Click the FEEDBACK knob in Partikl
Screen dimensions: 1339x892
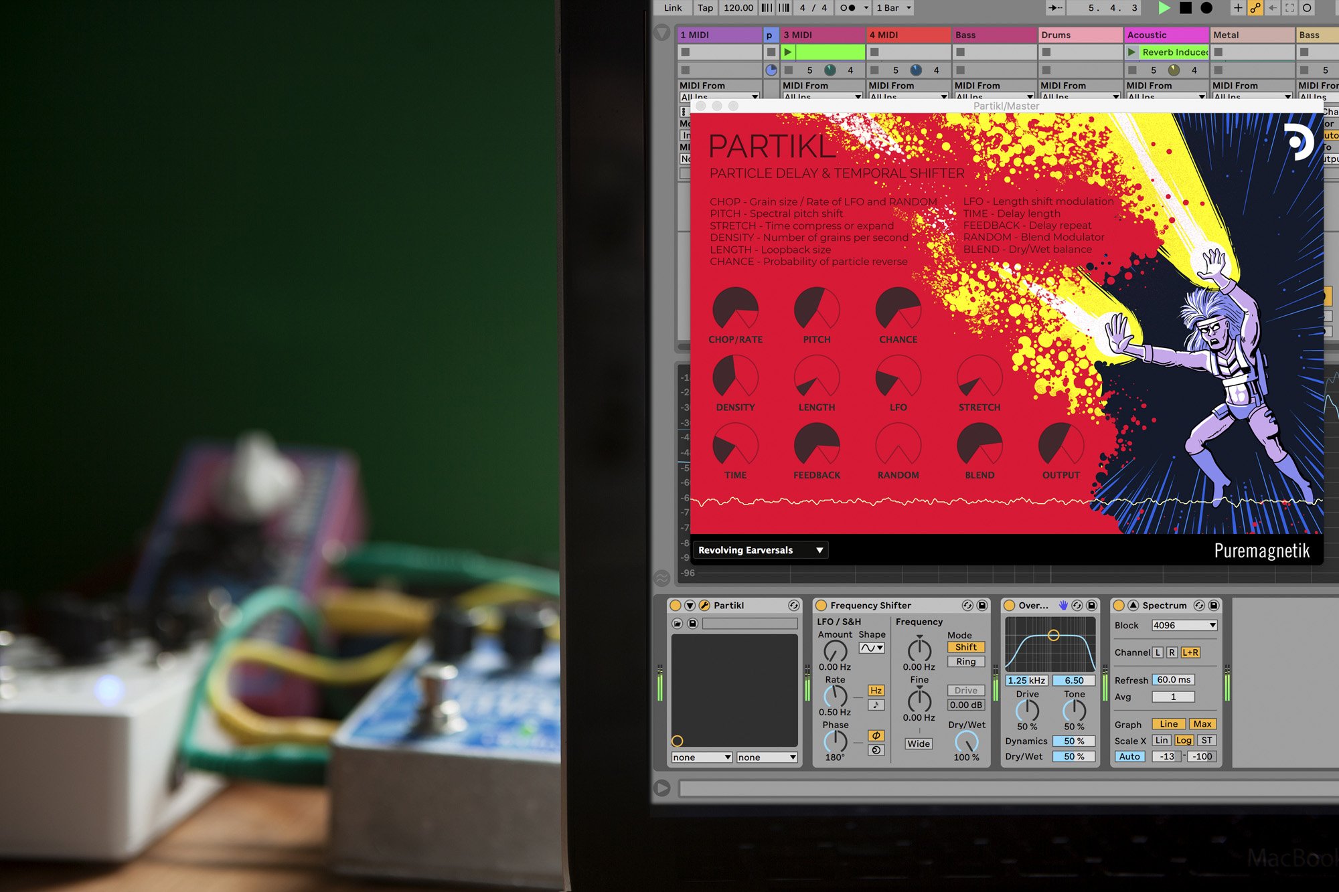(817, 446)
